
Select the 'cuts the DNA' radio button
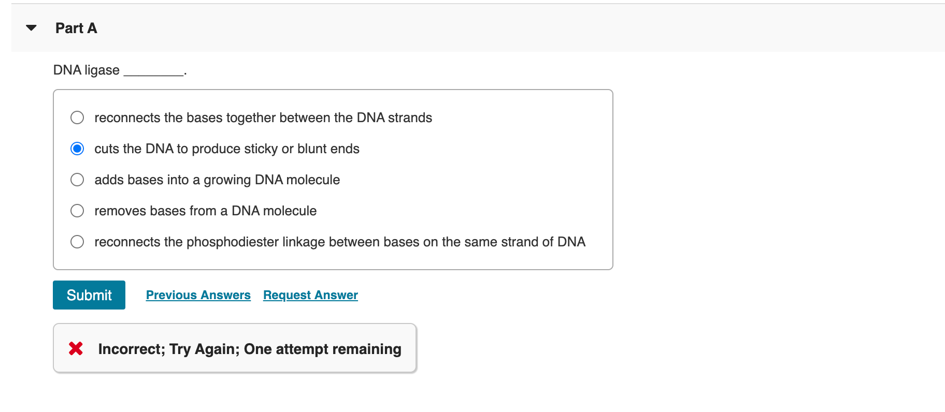[77, 149]
